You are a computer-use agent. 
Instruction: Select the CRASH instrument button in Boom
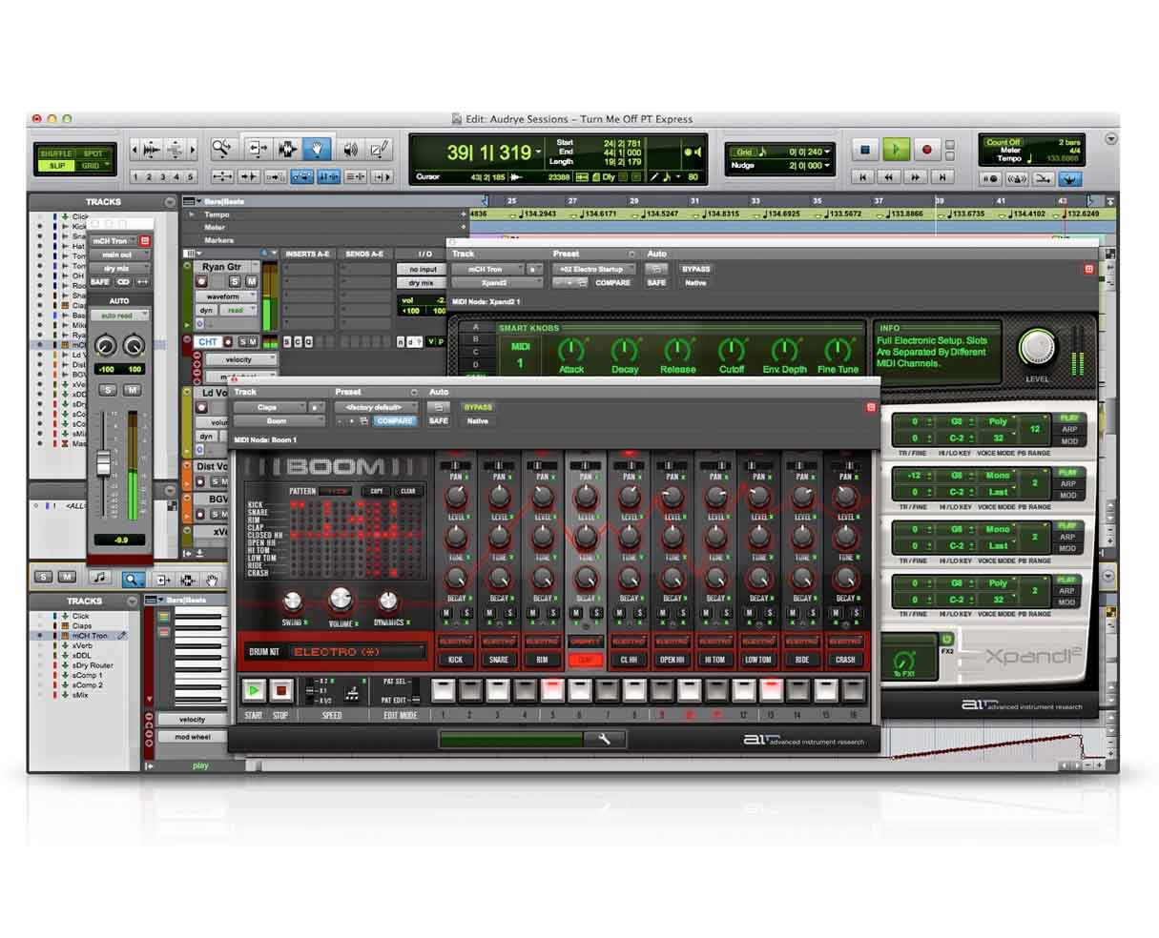845,660
